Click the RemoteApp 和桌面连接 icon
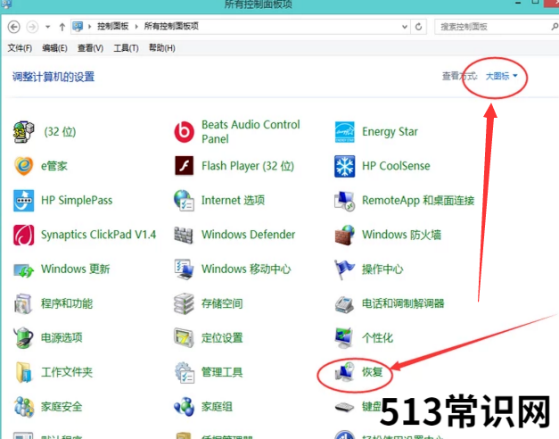The image size is (559, 439). [345, 201]
